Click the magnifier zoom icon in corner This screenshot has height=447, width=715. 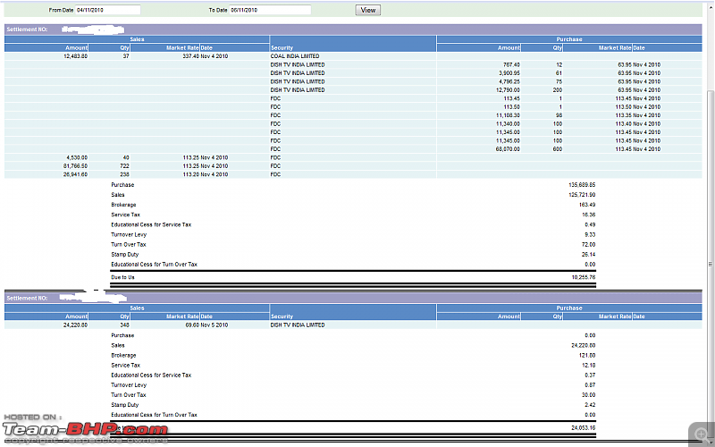[702, 434]
